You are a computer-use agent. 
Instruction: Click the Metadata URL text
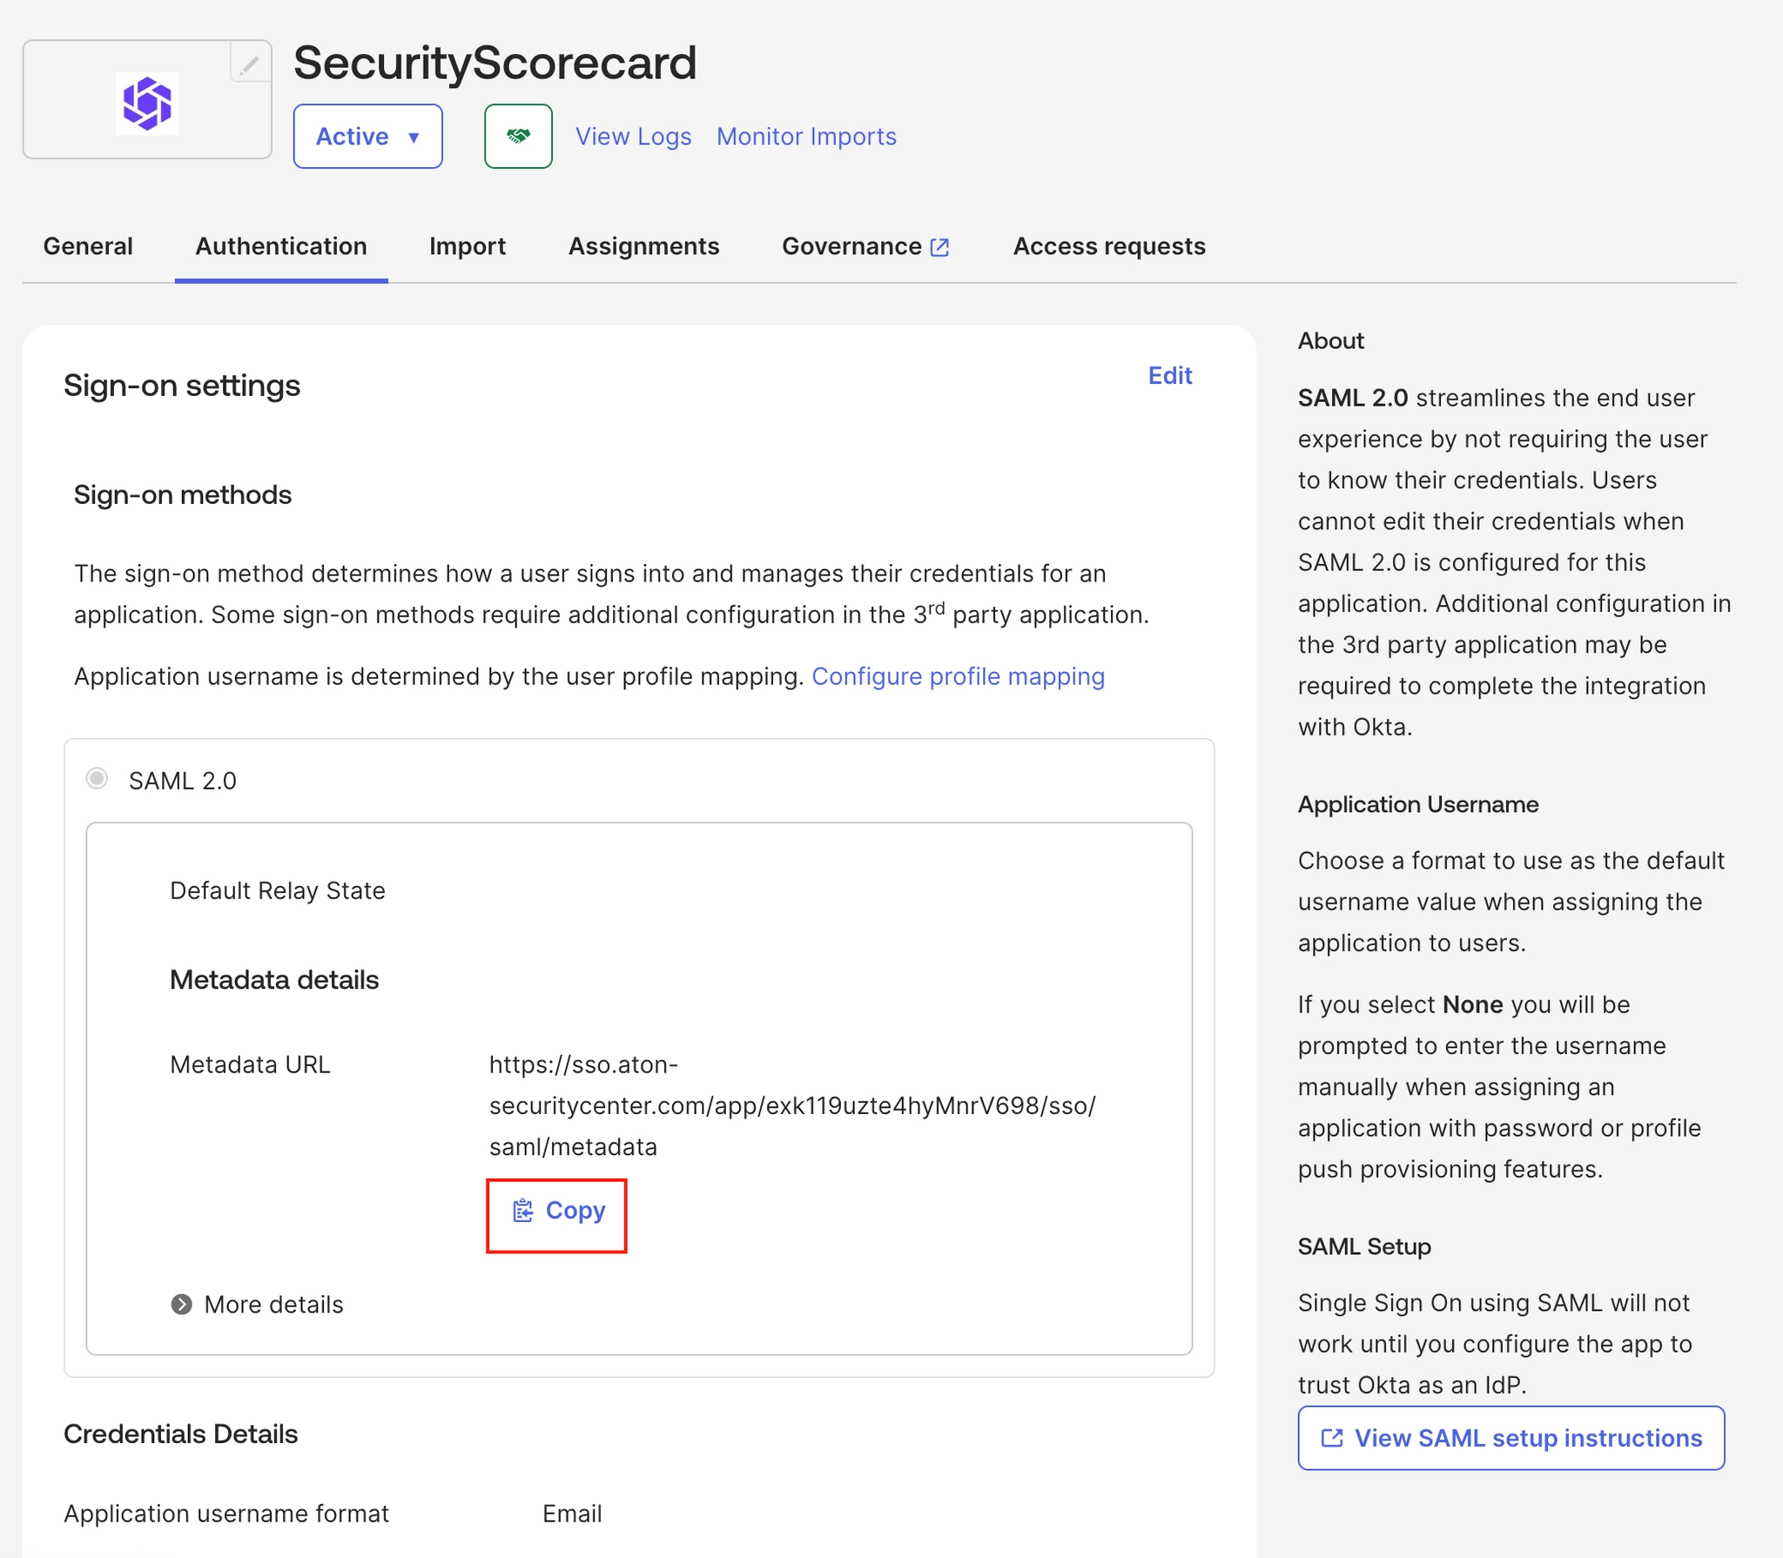[791, 1105]
